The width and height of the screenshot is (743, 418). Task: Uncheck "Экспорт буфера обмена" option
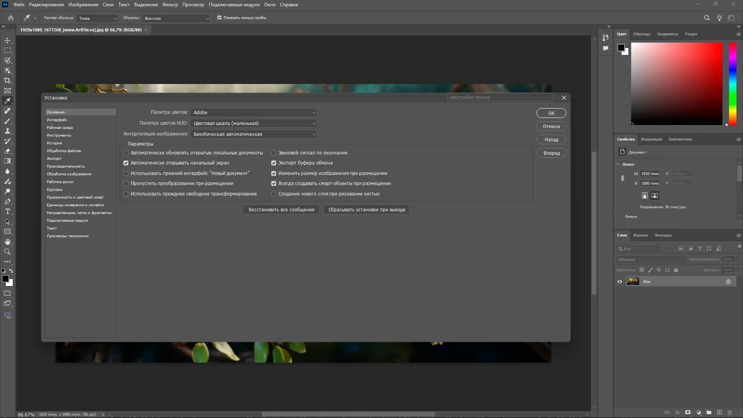pos(274,163)
